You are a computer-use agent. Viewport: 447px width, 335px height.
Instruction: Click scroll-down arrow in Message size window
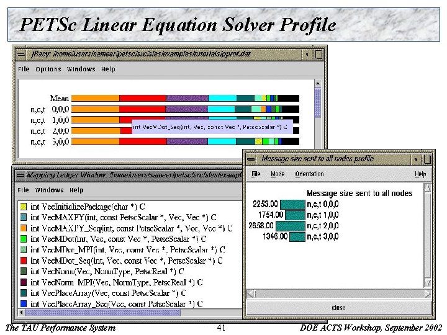coord(427,283)
